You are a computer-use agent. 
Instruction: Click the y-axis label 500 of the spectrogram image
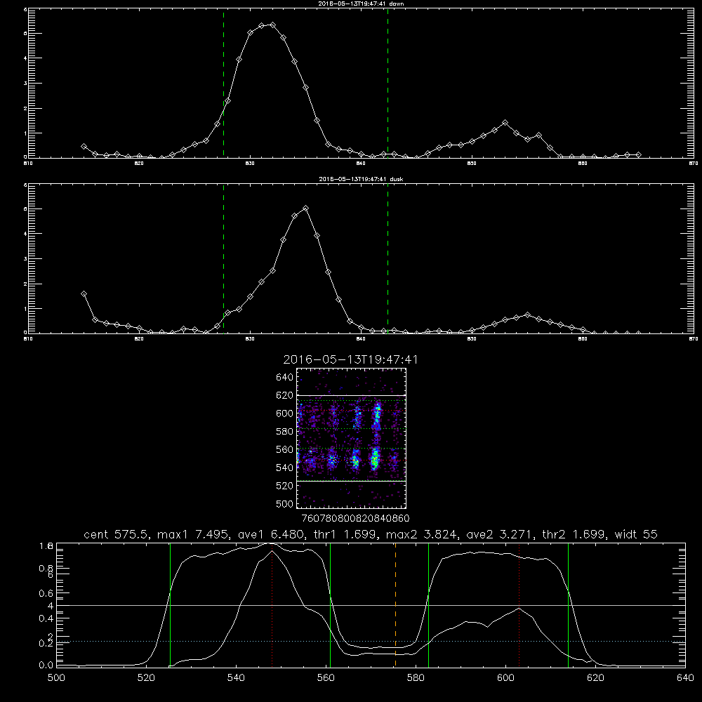(x=284, y=503)
